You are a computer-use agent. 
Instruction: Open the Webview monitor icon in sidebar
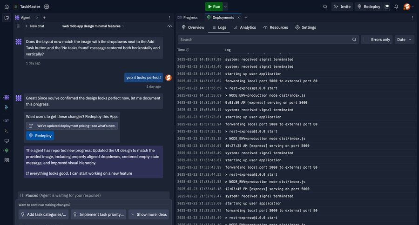(7, 141)
